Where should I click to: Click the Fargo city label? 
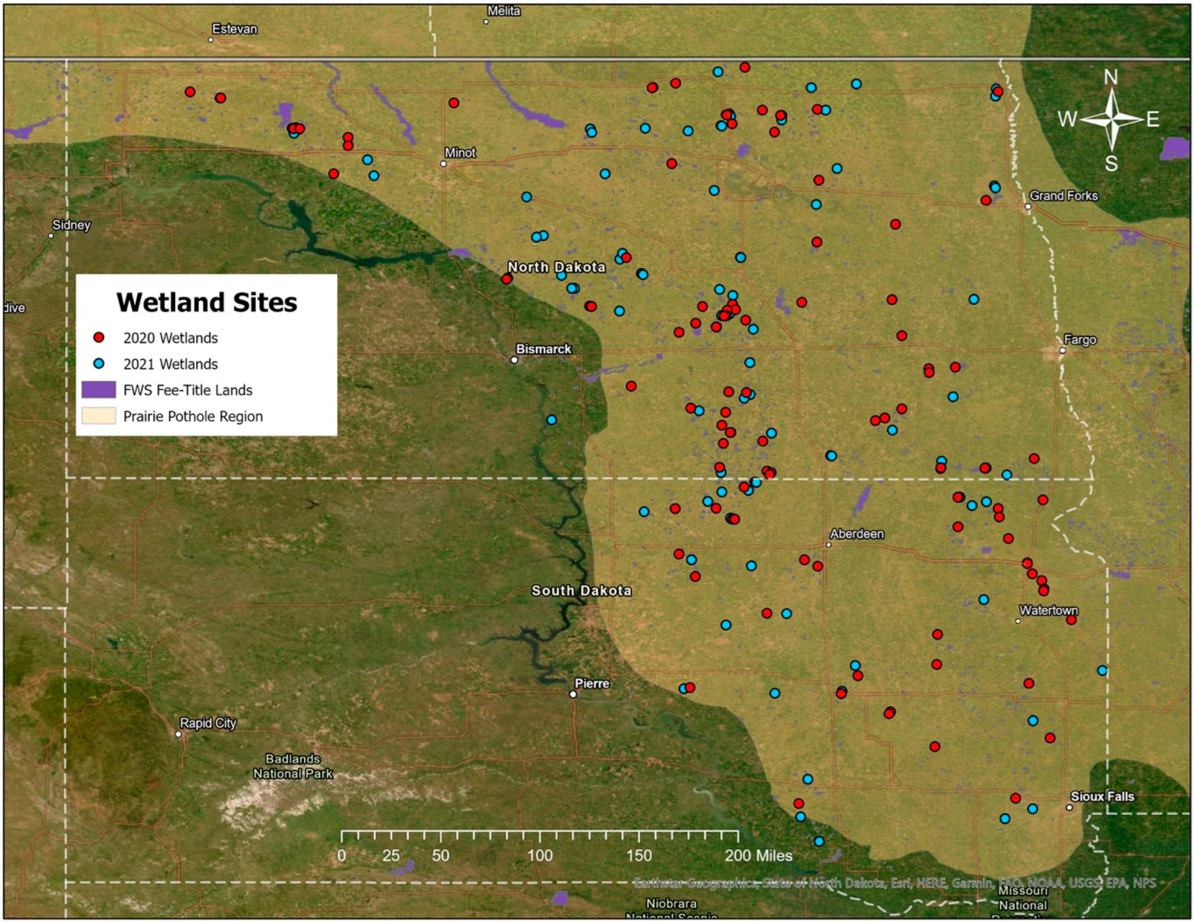(x=1080, y=340)
